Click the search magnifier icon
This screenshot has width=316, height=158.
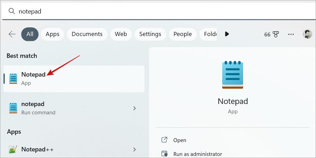pos(12,11)
